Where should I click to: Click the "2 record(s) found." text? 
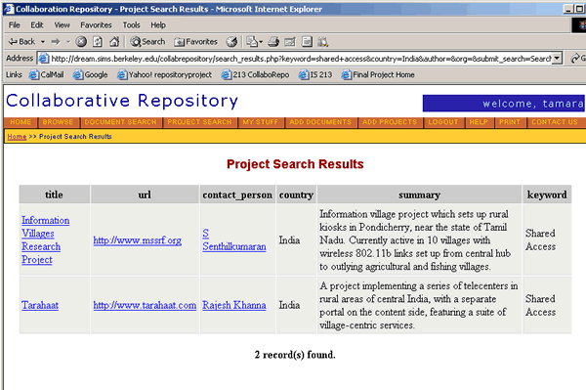(x=295, y=355)
